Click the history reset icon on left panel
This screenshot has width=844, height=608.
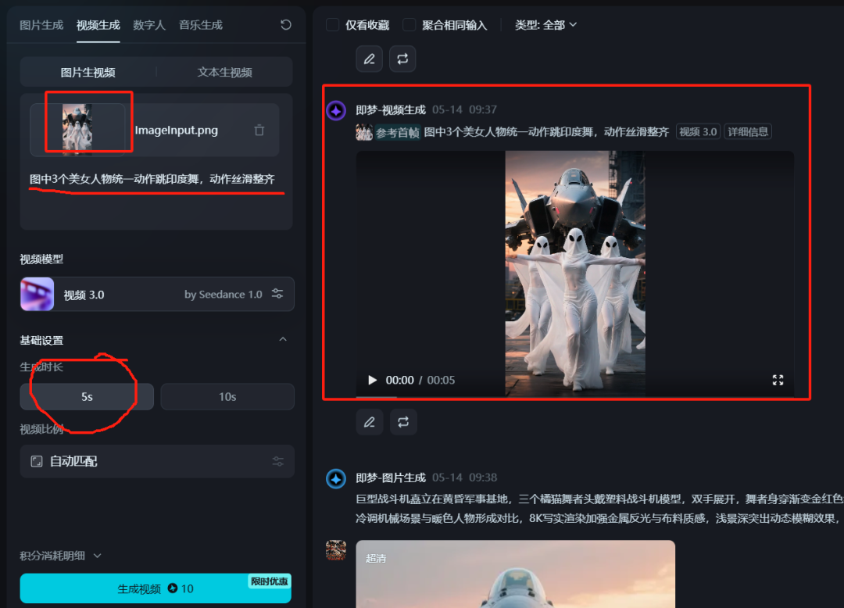(286, 24)
